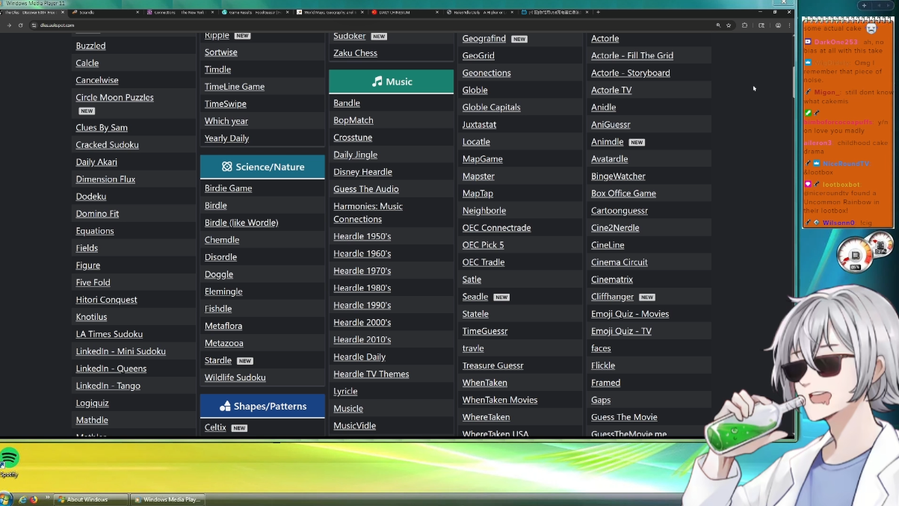Image resolution: width=899 pixels, height=506 pixels.
Task: Open Circle Moon Puzzles link
Action: tap(114, 97)
